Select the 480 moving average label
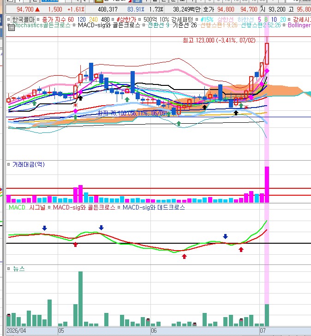The width and height of the screenshot is (311, 336). point(105,19)
